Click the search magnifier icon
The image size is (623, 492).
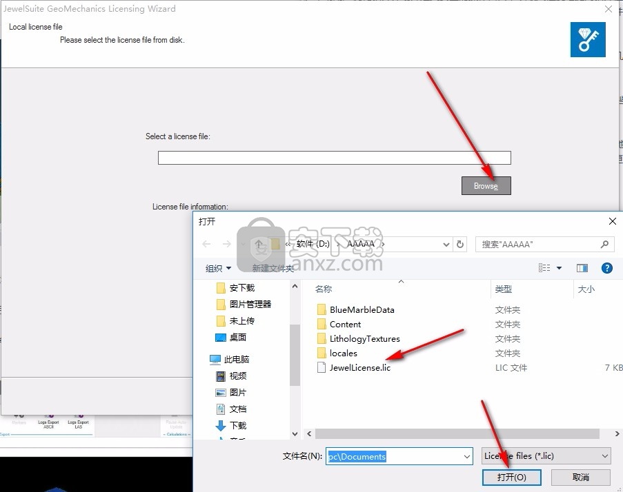coord(604,245)
